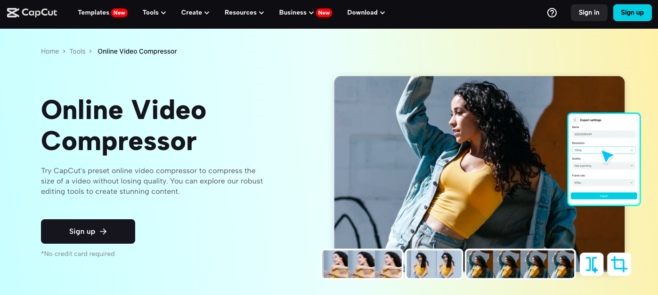Click the cyan Sign up button in header
Image resolution: width=658 pixels, height=295 pixels.
coord(632,13)
